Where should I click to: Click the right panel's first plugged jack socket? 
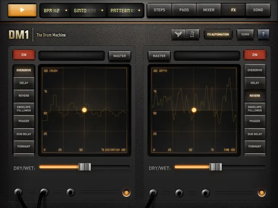tap(153, 193)
